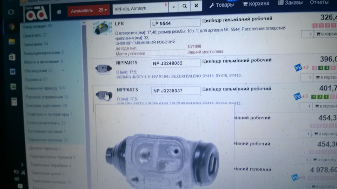Select the Амортизация 40 category

point(38,26)
